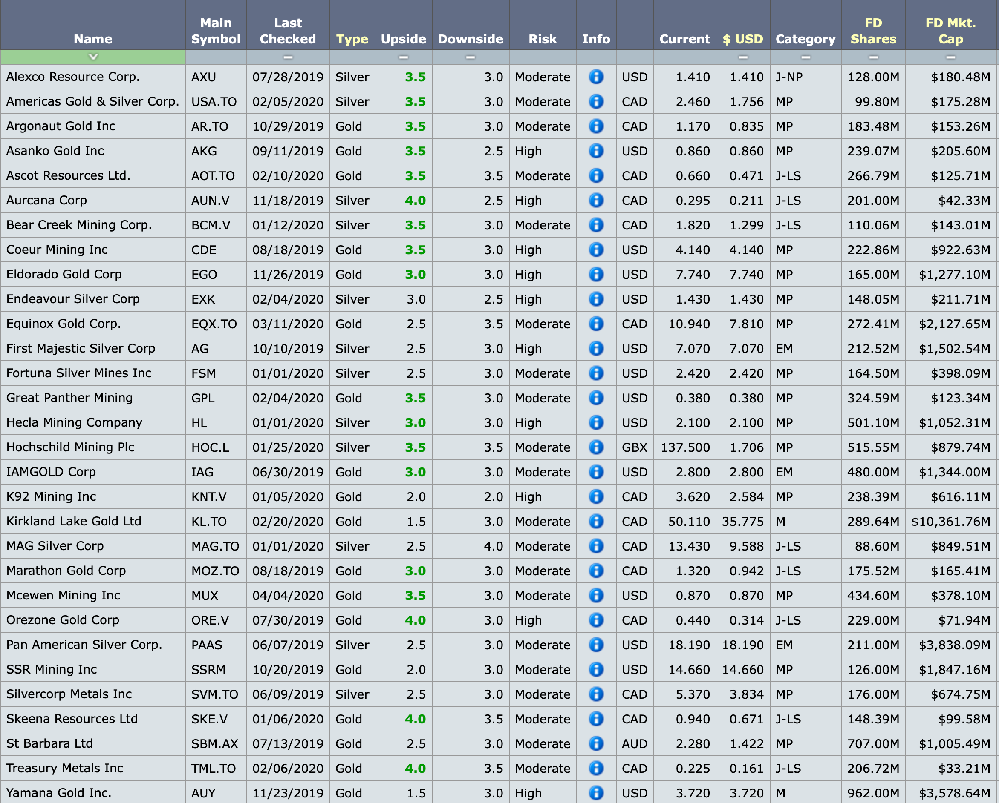The width and height of the screenshot is (999, 803).
Task: Open Pan American Silver Corp. info icon
Action: (596, 645)
